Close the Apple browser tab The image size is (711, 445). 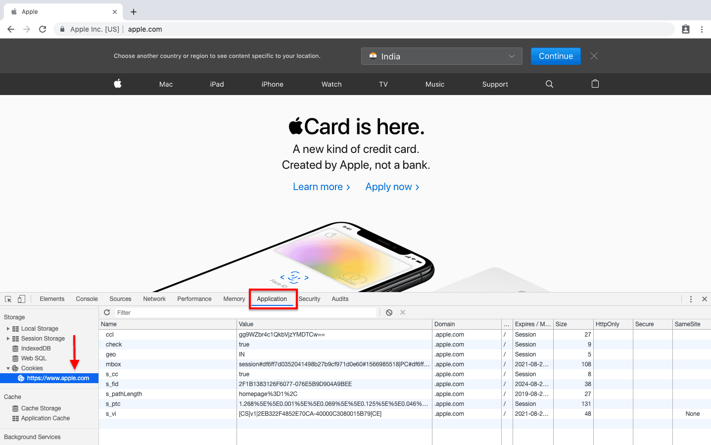point(115,12)
